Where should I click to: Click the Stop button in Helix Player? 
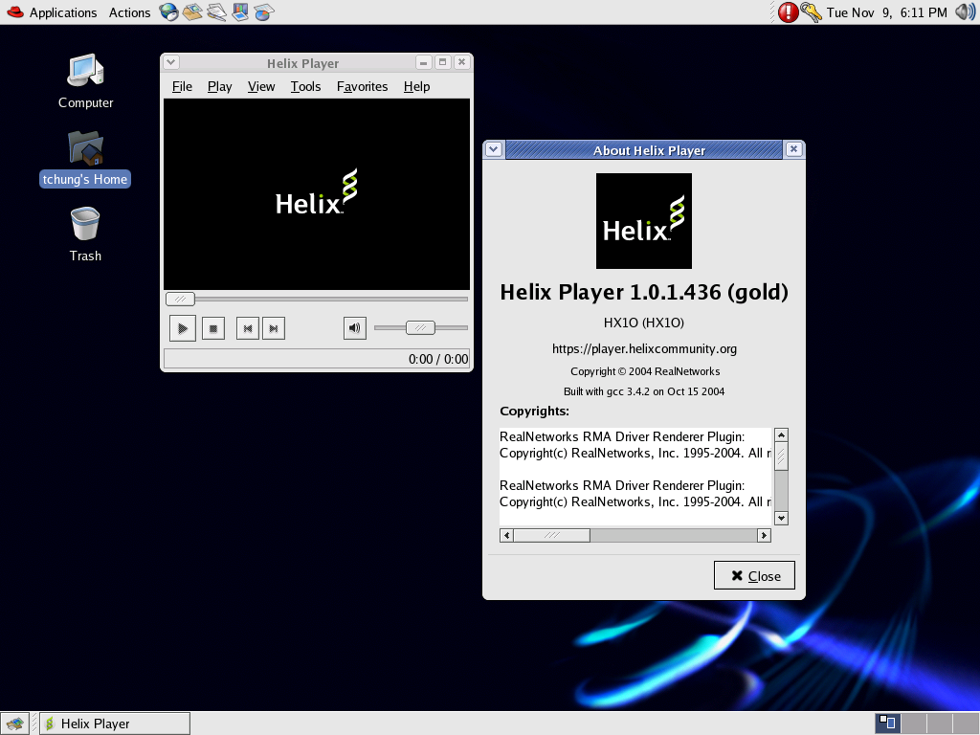tap(213, 328)
